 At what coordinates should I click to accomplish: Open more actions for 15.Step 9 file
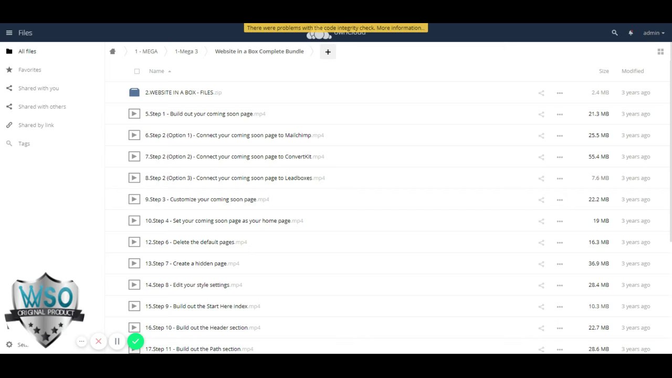point(560,307)
